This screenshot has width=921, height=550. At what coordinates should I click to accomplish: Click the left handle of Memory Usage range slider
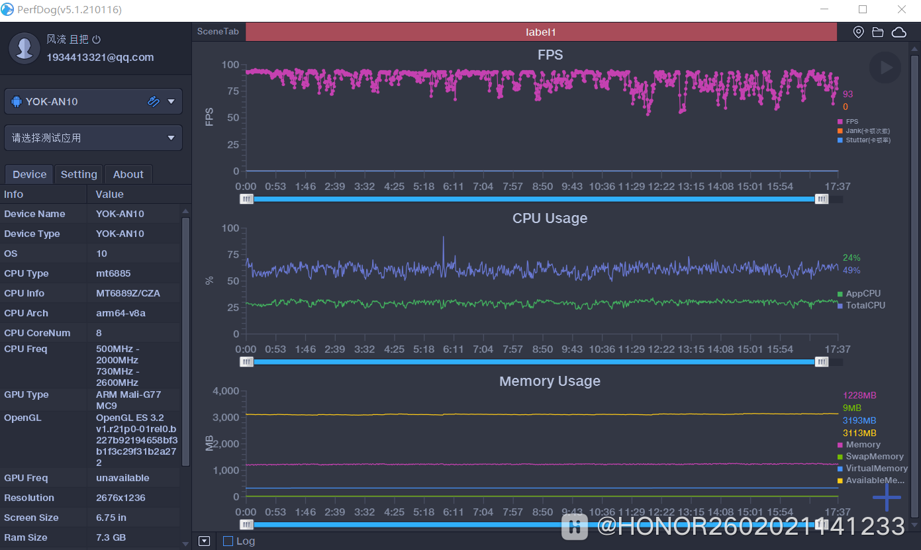point(246,524)
